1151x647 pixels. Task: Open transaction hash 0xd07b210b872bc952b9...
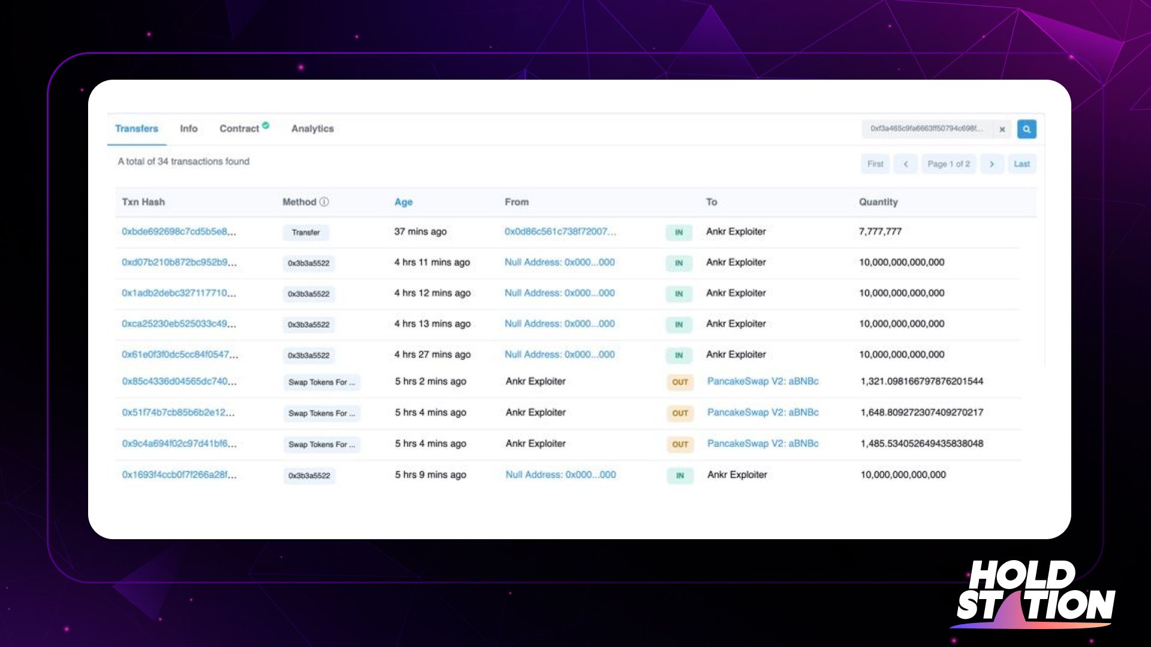179,262
